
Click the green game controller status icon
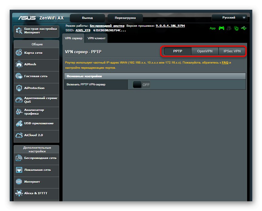(x=221, y=28)
